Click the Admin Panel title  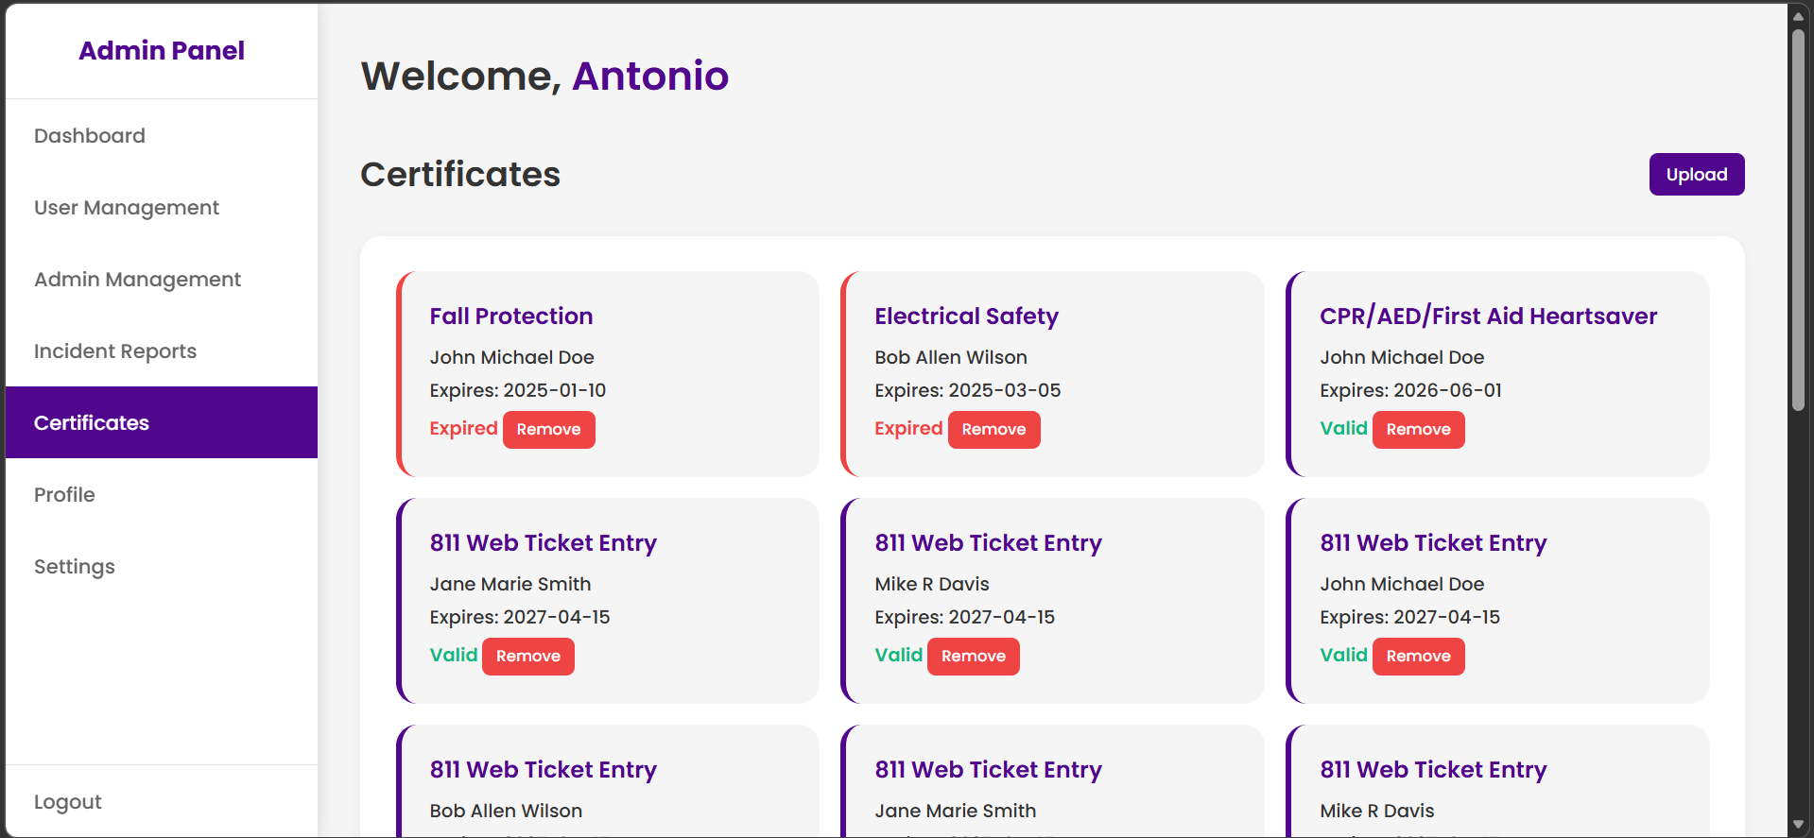coord(162,51)
